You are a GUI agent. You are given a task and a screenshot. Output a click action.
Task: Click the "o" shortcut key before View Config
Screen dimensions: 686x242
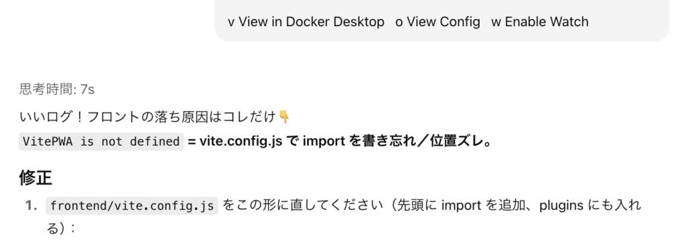(399, 22)
